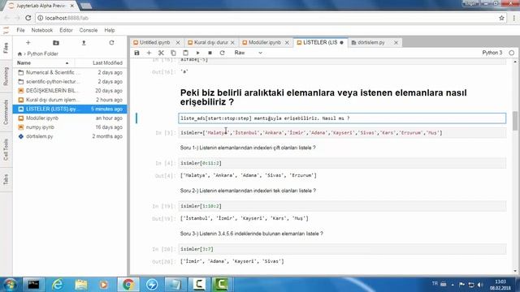Open Internet Explorer from taskbar
The image size is (520, 292).
point(58,285)
